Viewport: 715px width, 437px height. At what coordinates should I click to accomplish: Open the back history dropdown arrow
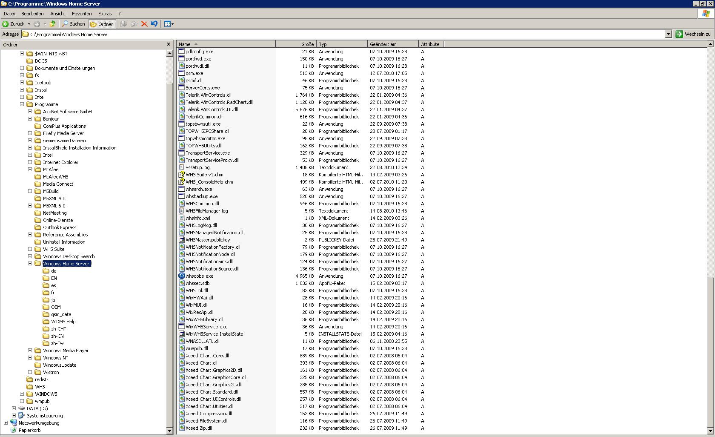click(29, 24)
